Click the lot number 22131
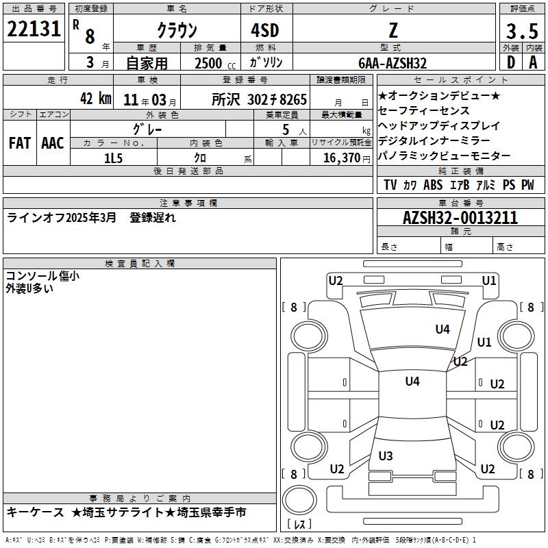The image size is (548, 548). click(x=34, y=29)
